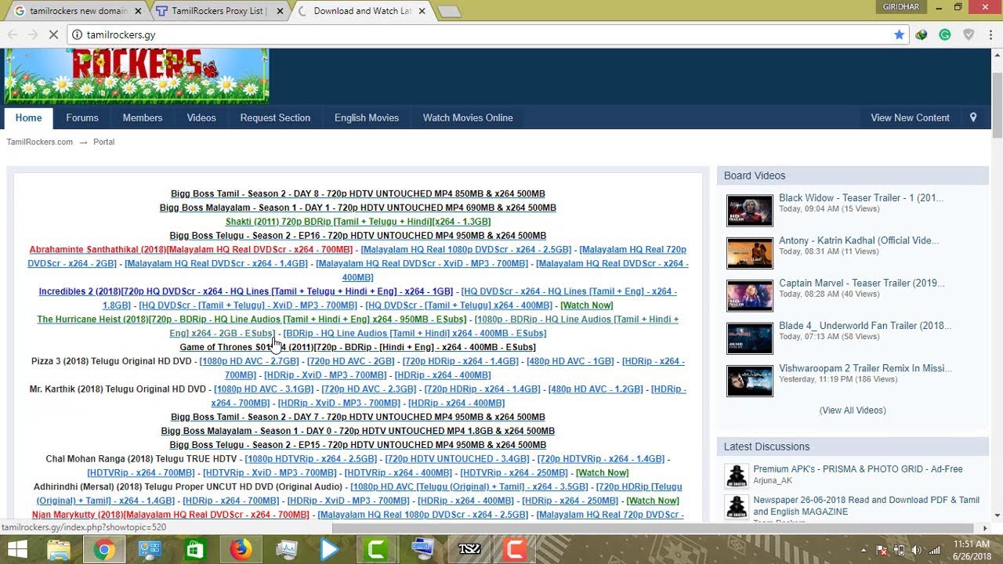Click TamilRockers.com breadcrumb link
Screen dimensions: 1003x564
[x=40, y=142]
